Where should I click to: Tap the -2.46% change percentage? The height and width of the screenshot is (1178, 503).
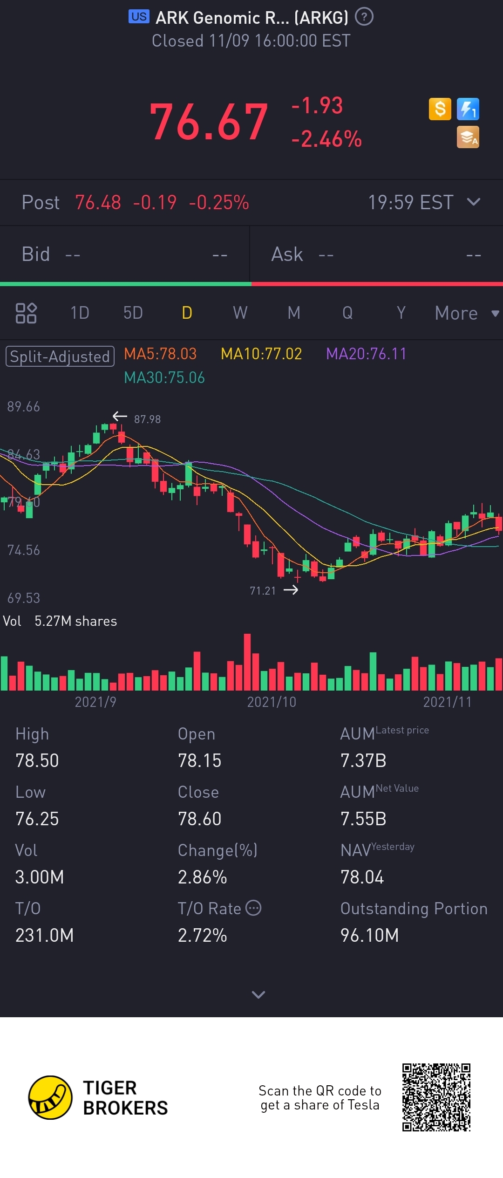tap(326, 139)
